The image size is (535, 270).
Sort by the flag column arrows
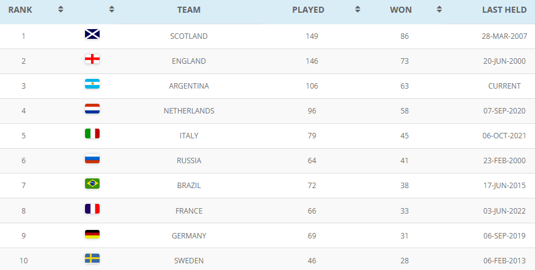(x=112, y=10)
